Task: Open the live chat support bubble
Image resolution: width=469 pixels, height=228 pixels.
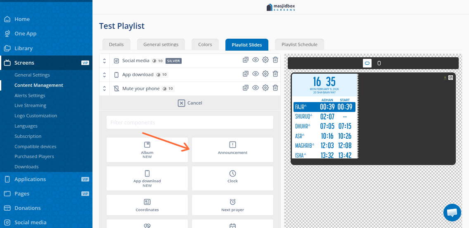Action: 452,212
